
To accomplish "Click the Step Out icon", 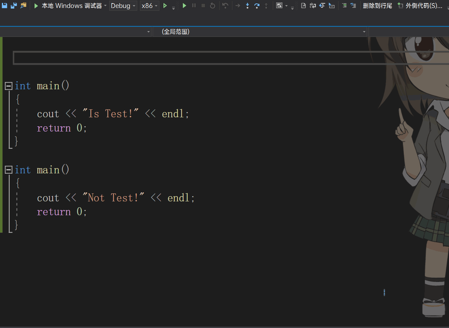I will point(266,6).
